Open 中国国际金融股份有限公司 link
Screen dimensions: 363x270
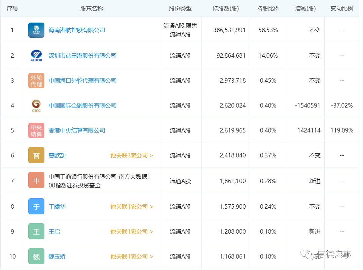point(82,106)
